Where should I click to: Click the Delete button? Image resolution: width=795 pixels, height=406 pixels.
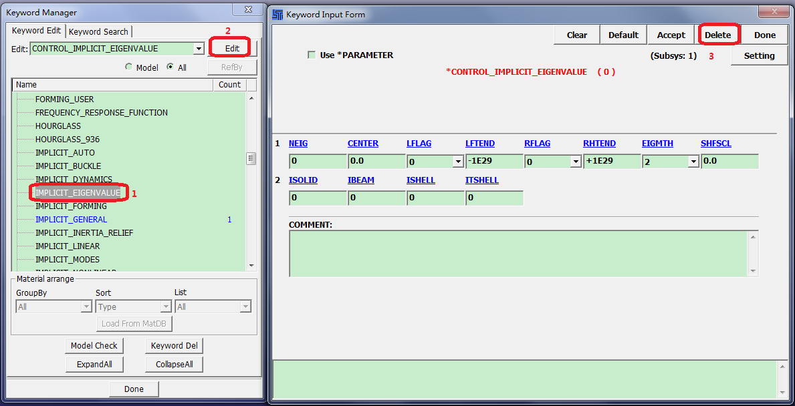pos(717,35)
